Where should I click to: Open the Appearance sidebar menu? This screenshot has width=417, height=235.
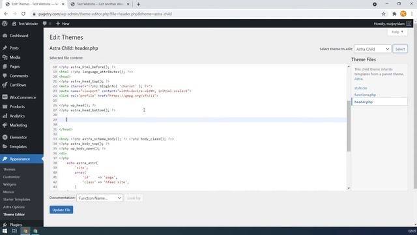tap(22, 159)
